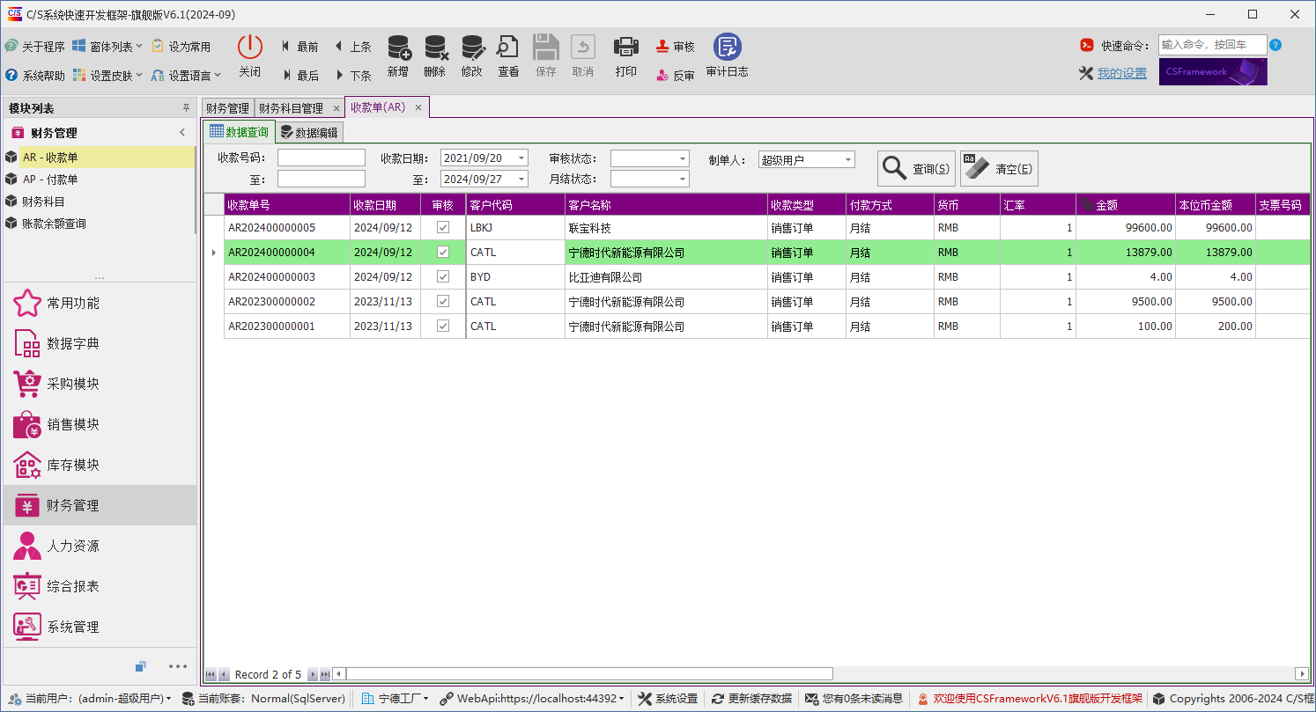Screen dimensions: 1316x712
Task: Toggle 审核 checkbox for AR202300000001
Action: [x=443, y=326]
